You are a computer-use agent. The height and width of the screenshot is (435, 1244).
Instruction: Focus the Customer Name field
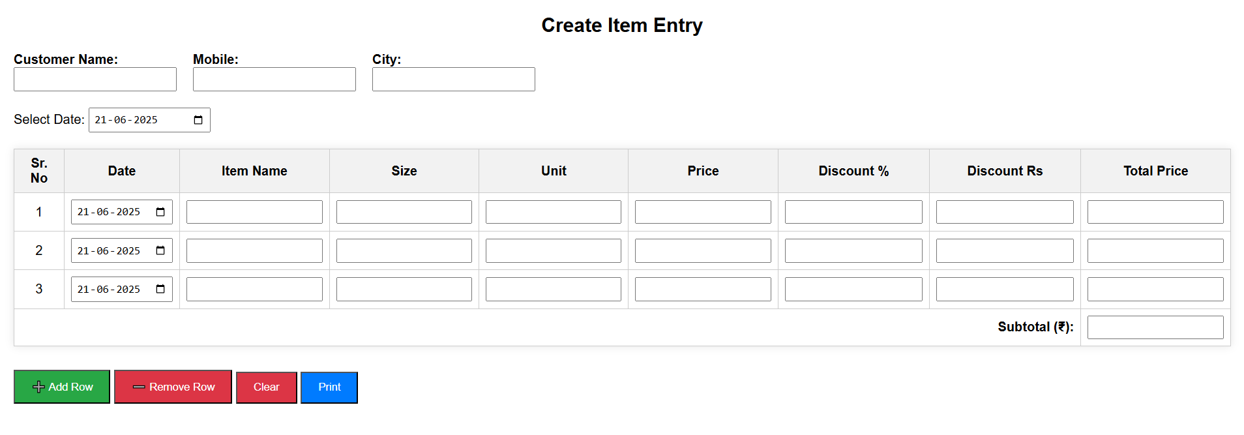(x=95, y=80)
